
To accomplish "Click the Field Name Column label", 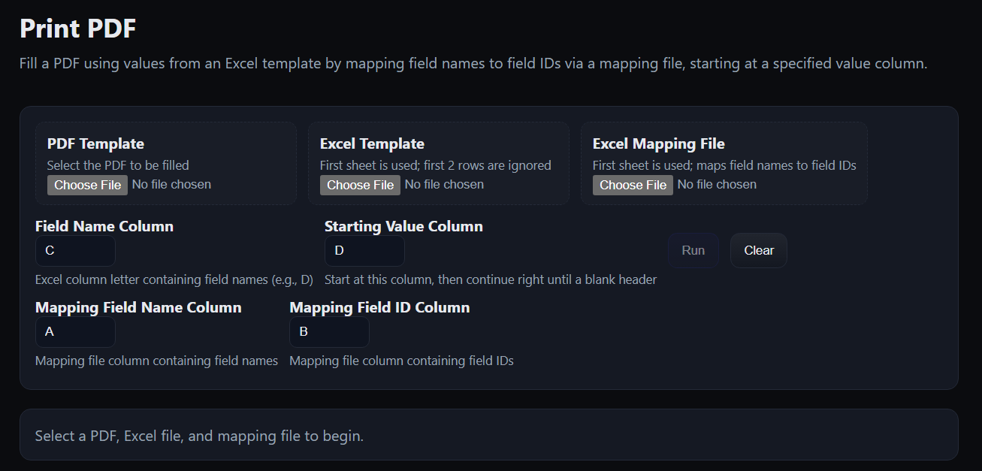I will coord(104,226).
